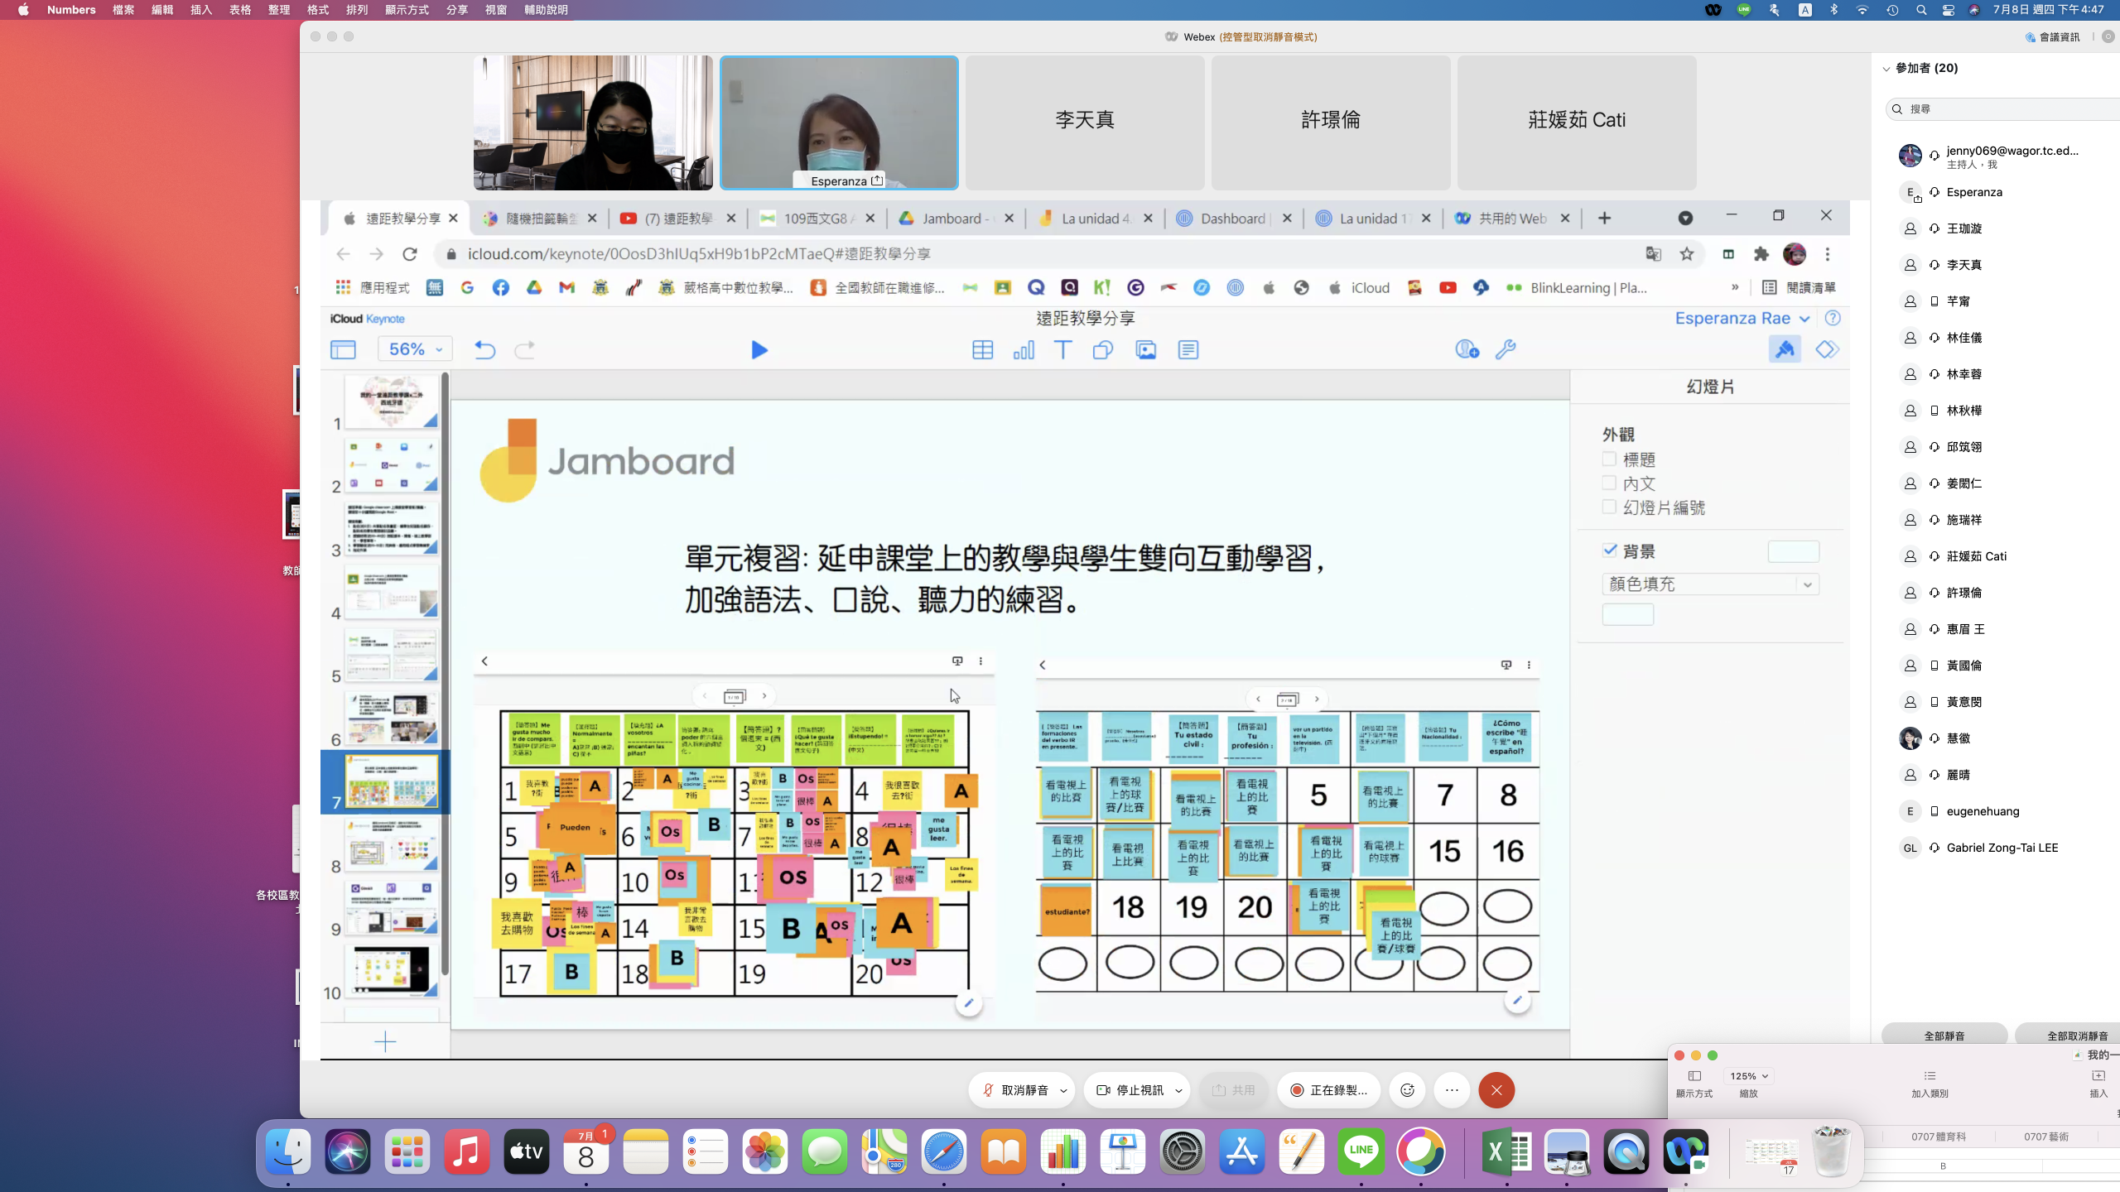The height and width of the screenshot is (1192, 2120).
Task: Enable the 標題 checkbox
Action: pos(1609,459)
